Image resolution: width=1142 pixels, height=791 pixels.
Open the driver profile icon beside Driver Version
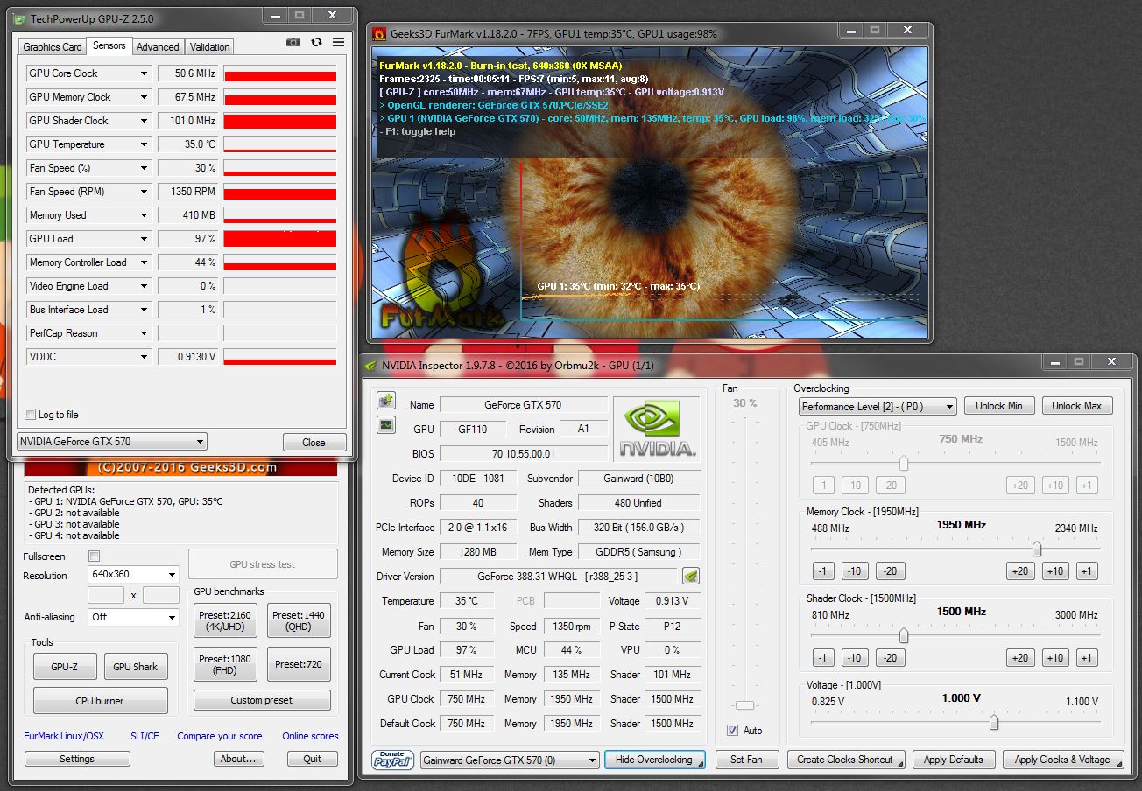(x=691, y=576)
